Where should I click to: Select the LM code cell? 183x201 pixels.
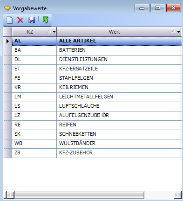(34, 97)
